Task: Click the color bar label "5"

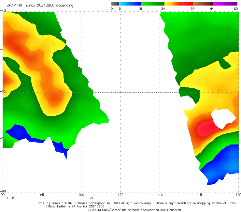Action: pos(120,8)
